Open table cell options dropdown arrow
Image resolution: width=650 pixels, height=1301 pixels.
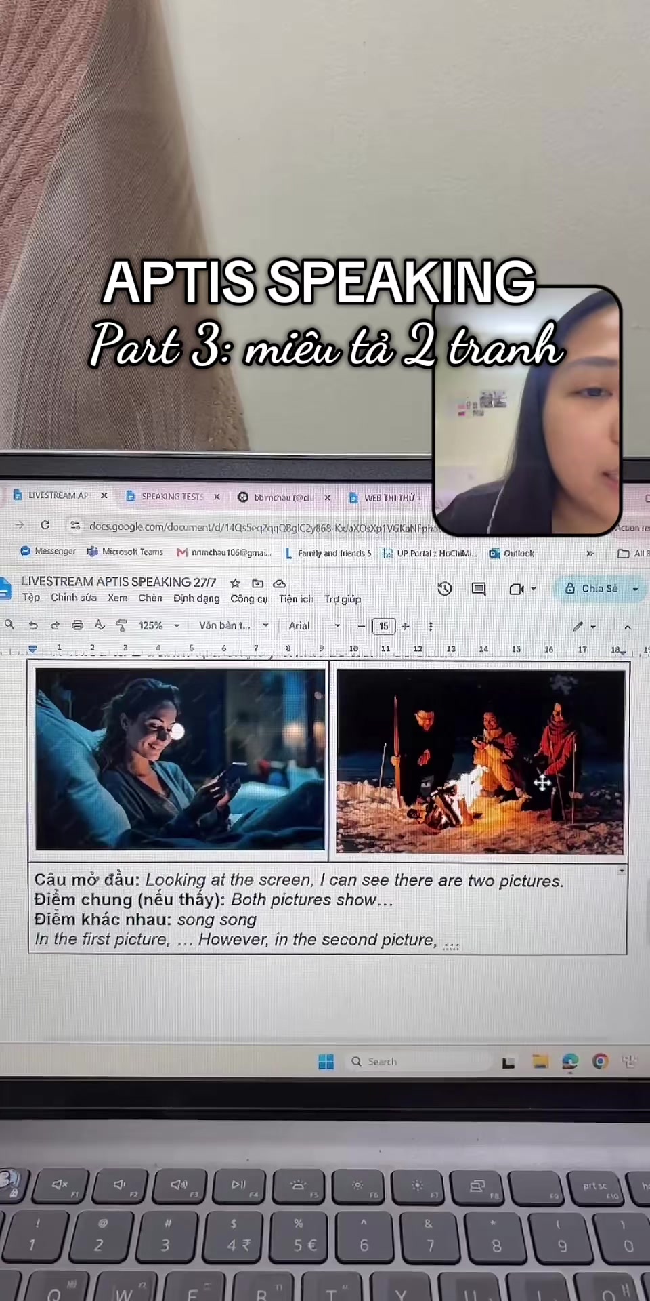(622, 871)
